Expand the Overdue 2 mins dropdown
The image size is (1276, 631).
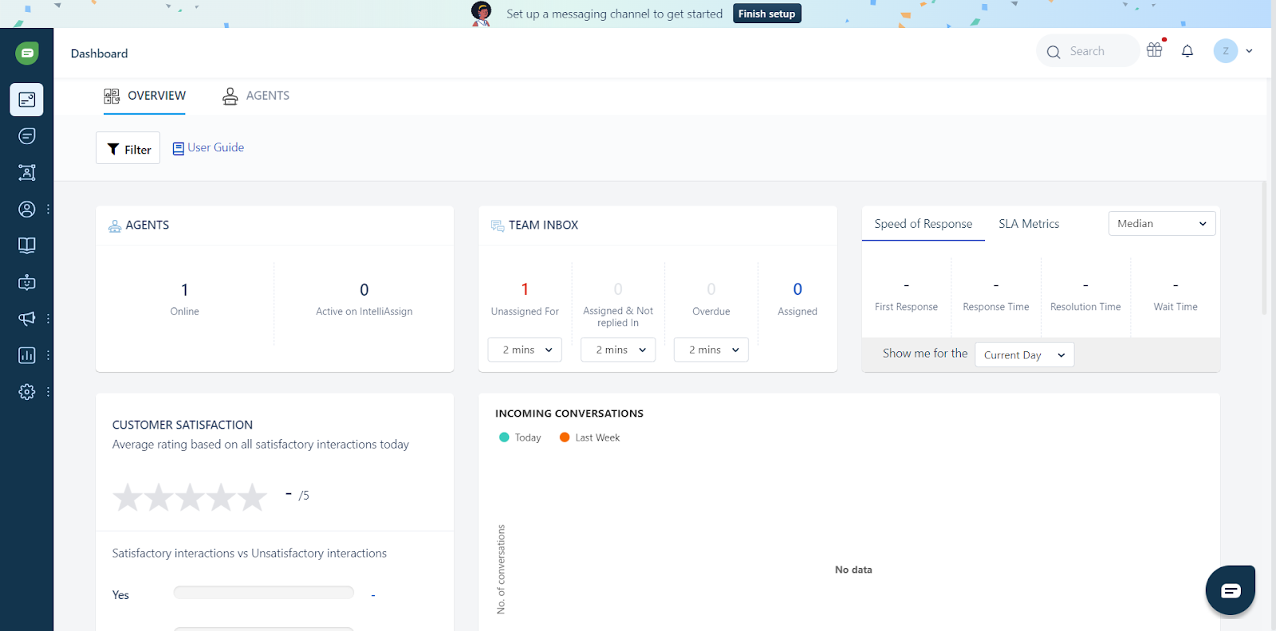point(711,350)
